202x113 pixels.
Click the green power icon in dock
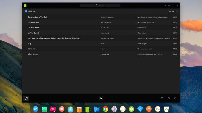coord(132,109)
